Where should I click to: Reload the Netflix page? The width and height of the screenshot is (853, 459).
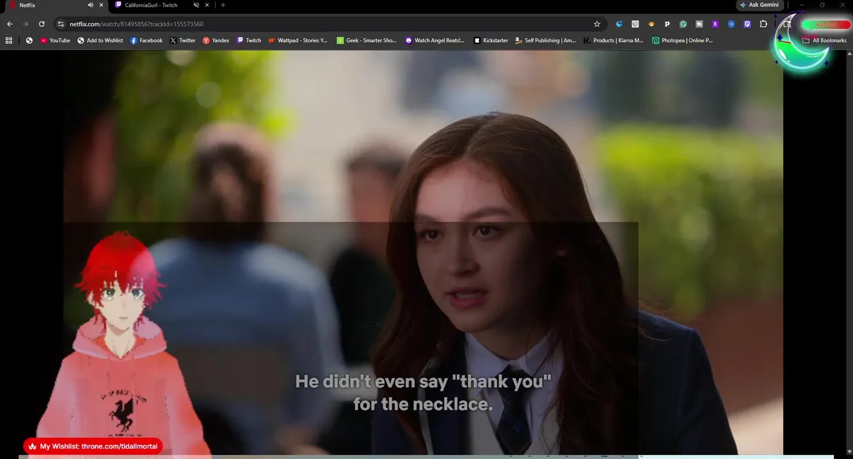(41, 24)
